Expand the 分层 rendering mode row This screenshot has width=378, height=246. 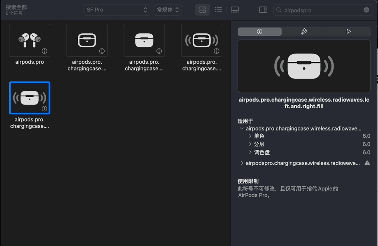(x=250, y=144)
